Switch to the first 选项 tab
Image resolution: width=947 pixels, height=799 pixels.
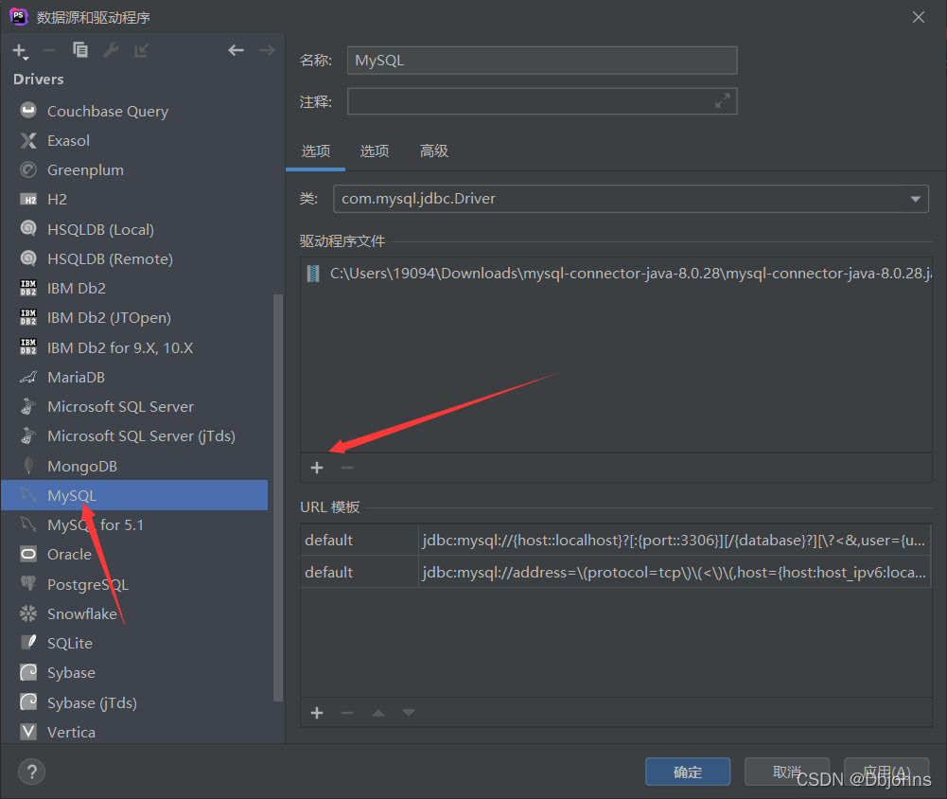coord(315,151)
